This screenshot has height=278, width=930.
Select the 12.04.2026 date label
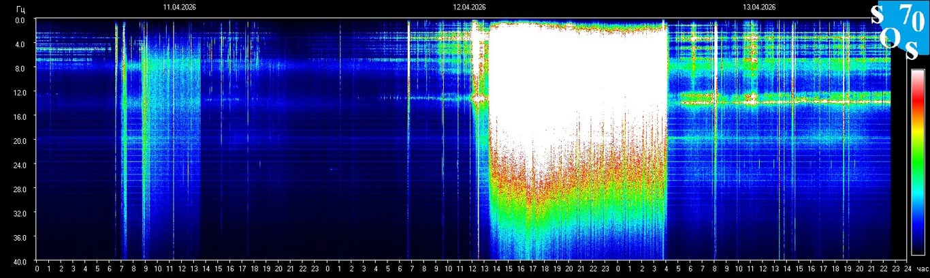tap(469, 7)
